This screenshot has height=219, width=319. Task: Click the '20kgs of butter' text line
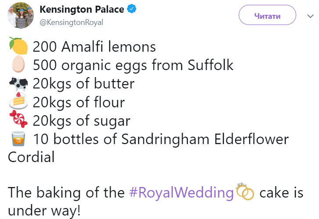pyautogui.click(x=83, y=84)
